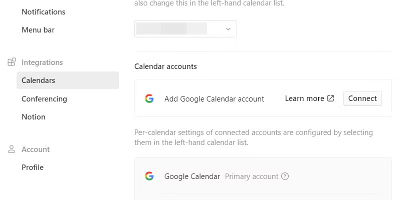Screen dimensions: 401x200
Task: Open Notifications settings
Action: (43, 12)
